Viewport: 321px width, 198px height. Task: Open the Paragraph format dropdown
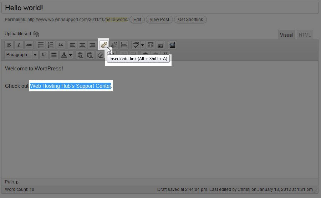[x=21, y=55]
